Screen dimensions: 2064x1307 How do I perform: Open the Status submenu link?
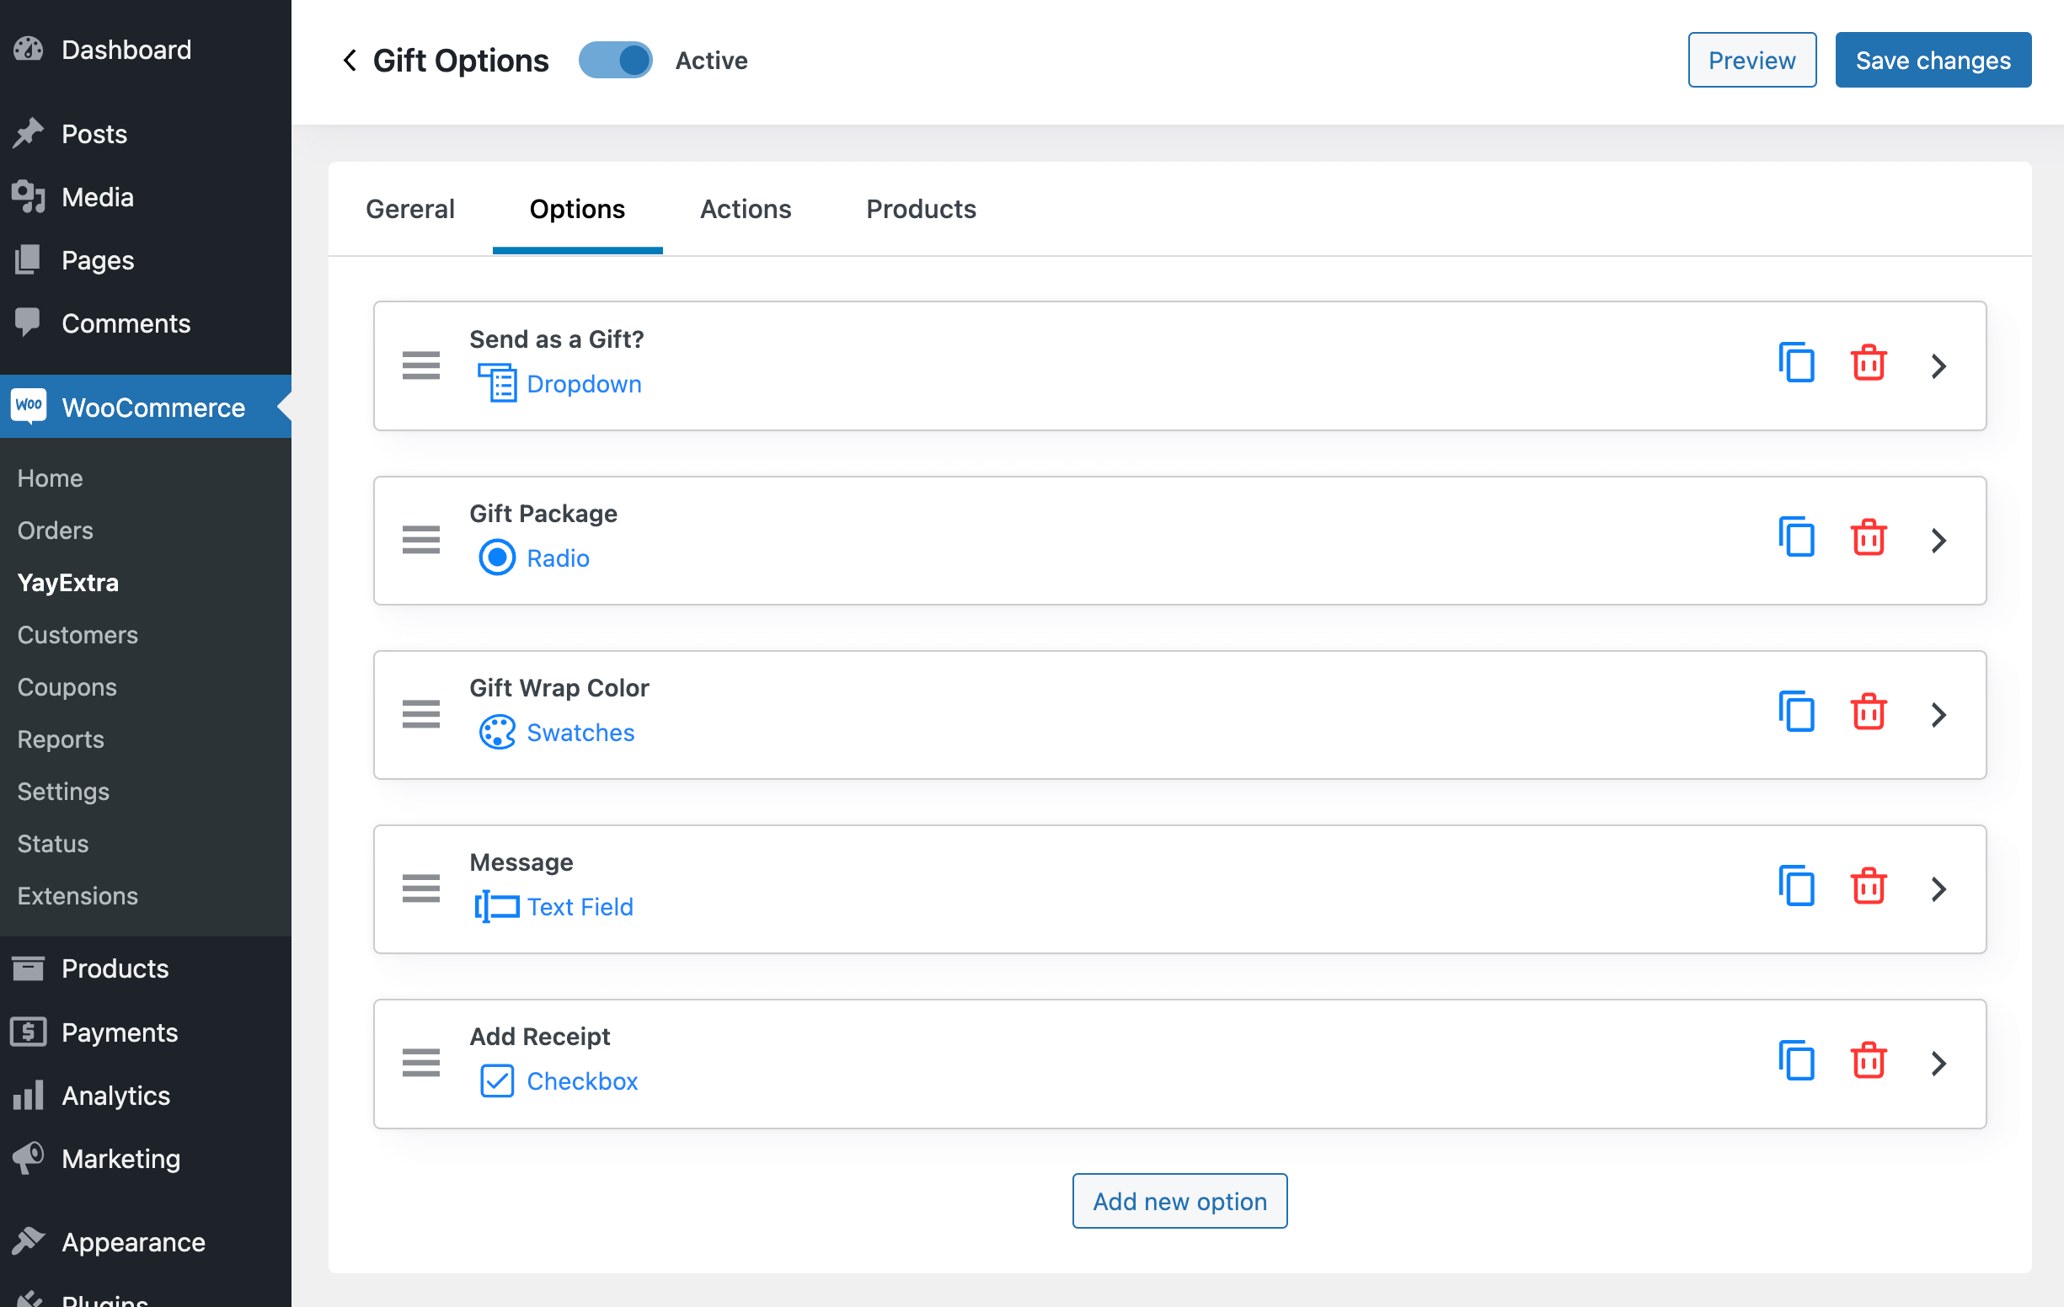click(52, 844)
